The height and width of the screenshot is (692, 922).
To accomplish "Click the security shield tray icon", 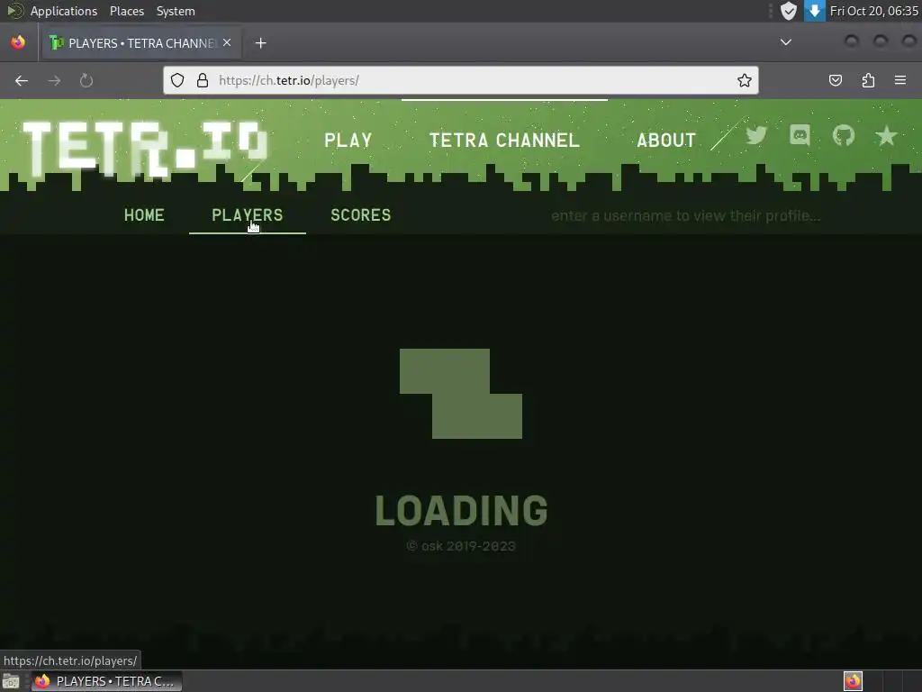I will pos(789,11).
